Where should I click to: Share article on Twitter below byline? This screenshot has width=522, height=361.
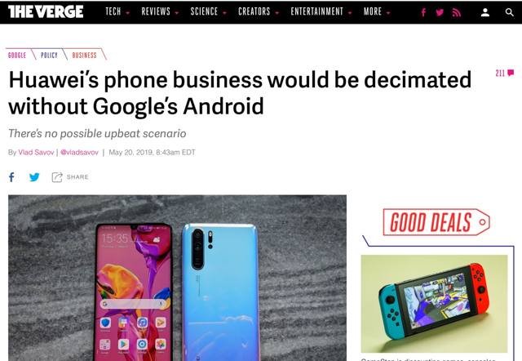click(34, 177)
